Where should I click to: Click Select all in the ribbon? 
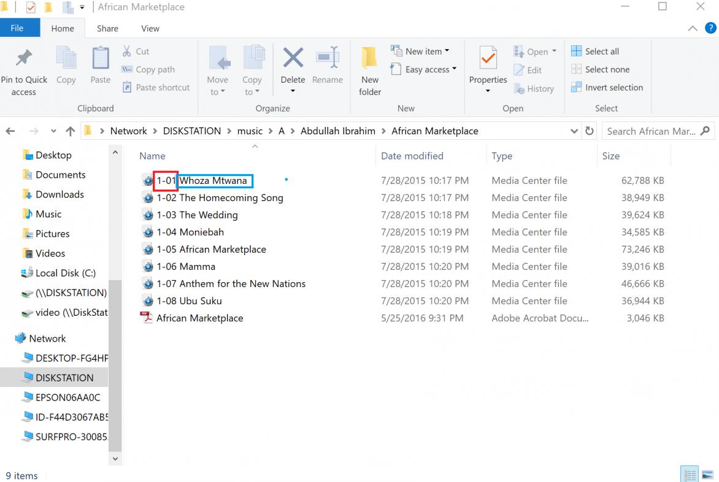click(595, 52)
